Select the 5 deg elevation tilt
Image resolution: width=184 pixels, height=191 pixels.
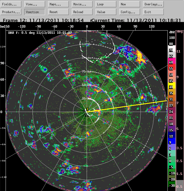(x=178, y=129)
